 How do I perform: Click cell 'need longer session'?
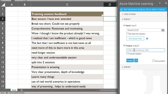(67, 53)
